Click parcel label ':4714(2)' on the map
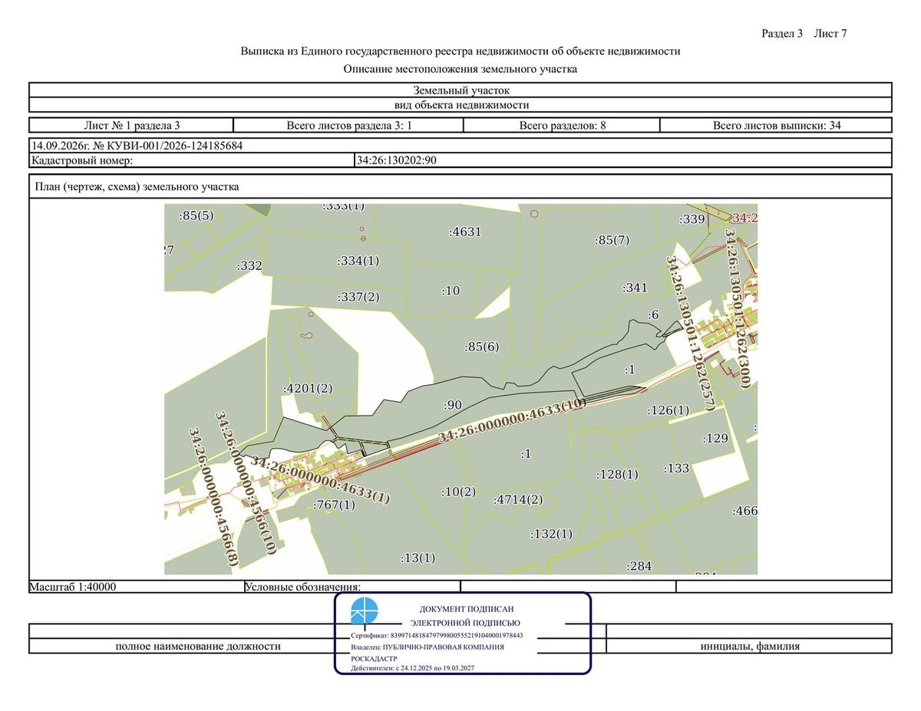The image size is (921, 711). tap(518, 499)
